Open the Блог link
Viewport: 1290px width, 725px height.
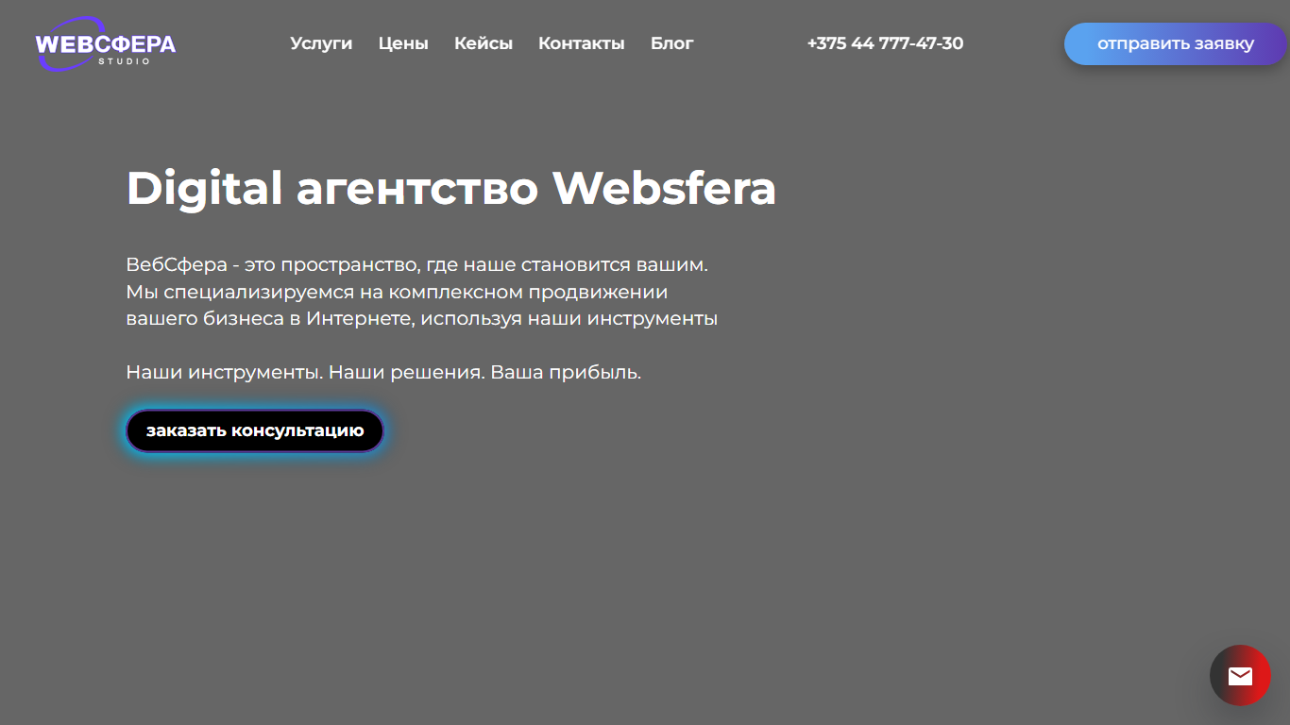pos(672,43)
